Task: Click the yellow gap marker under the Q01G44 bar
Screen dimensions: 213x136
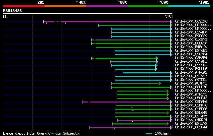Action: pyautogui.click(x=114, y=129)
